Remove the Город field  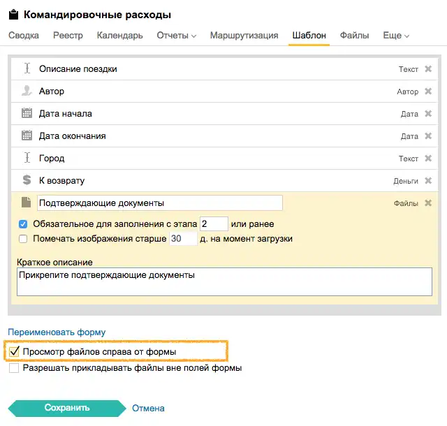(428, 159)
